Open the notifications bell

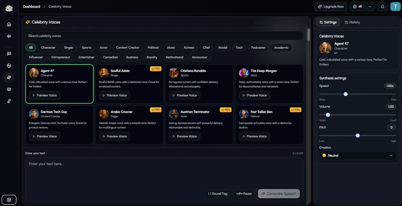coord(382,7)
